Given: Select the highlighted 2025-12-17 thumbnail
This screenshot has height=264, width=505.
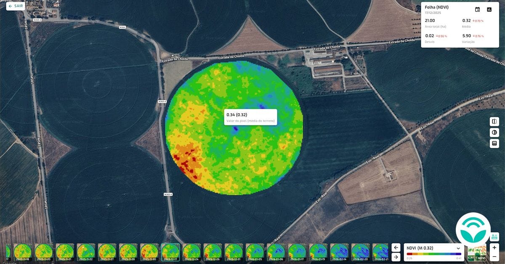Looking at the screenshot, I should 170,252.
